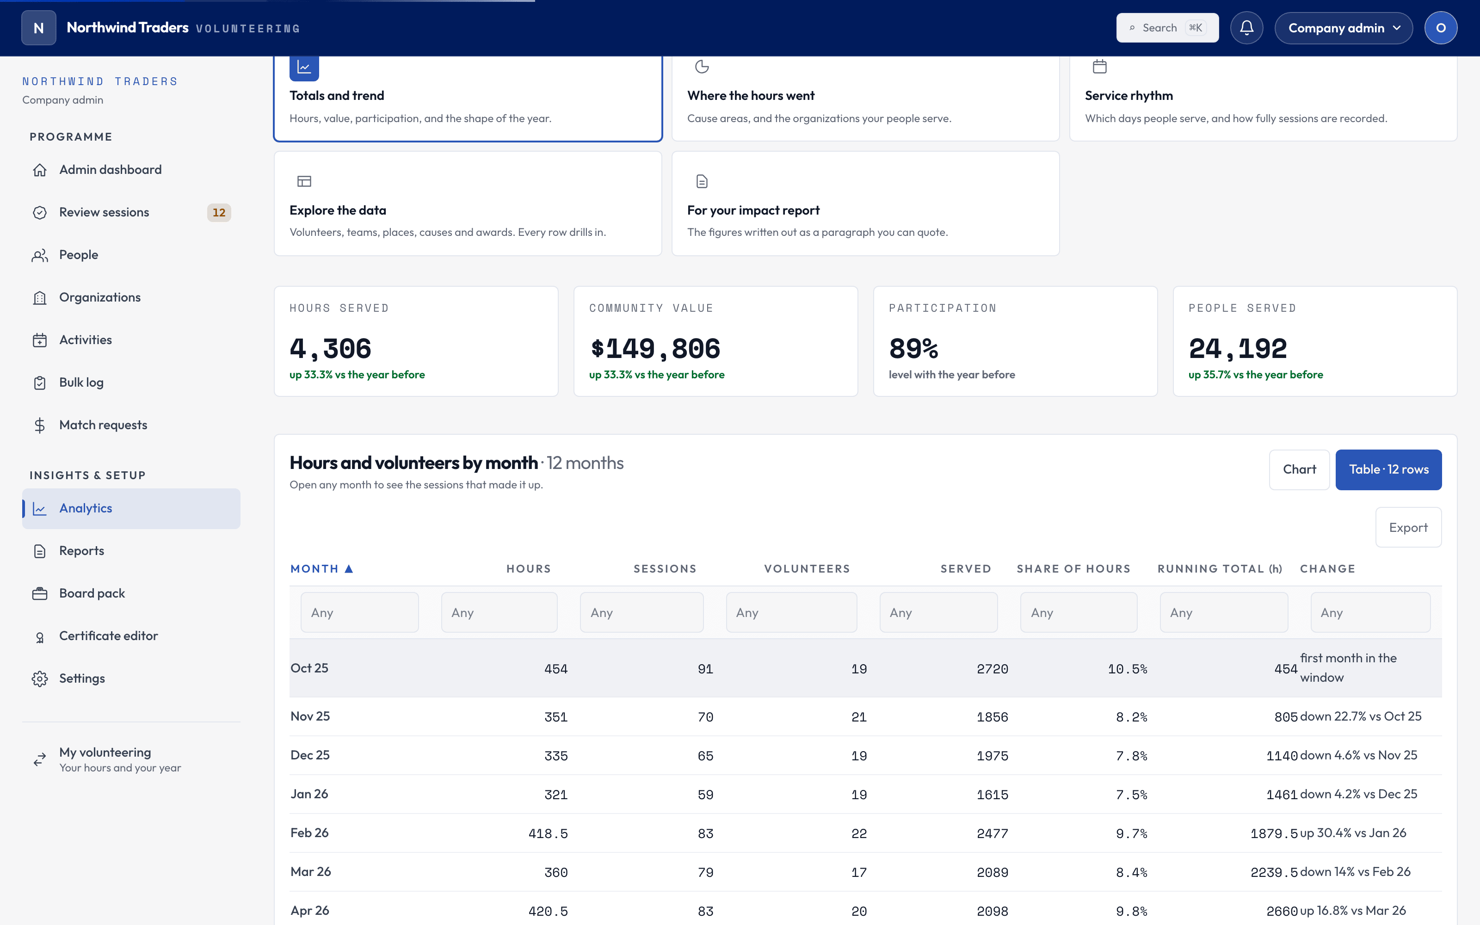Sort by Running total column

(1220, 569)
